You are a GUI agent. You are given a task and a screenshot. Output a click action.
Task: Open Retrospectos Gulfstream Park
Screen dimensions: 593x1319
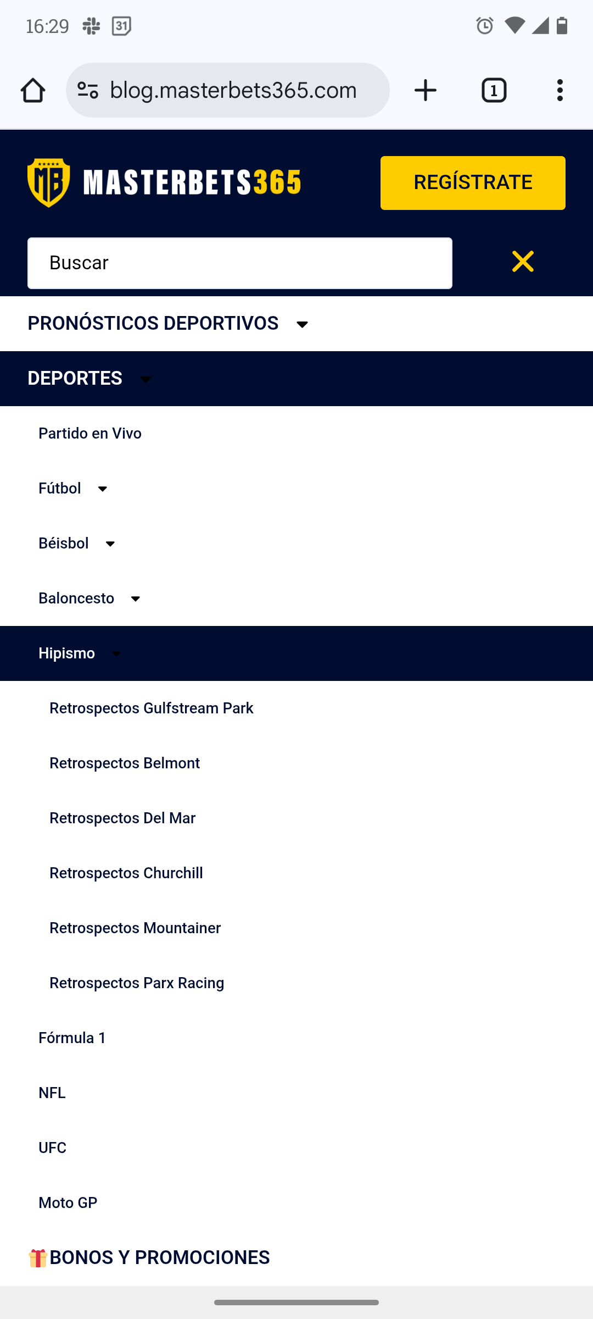(x=152, y=708)
